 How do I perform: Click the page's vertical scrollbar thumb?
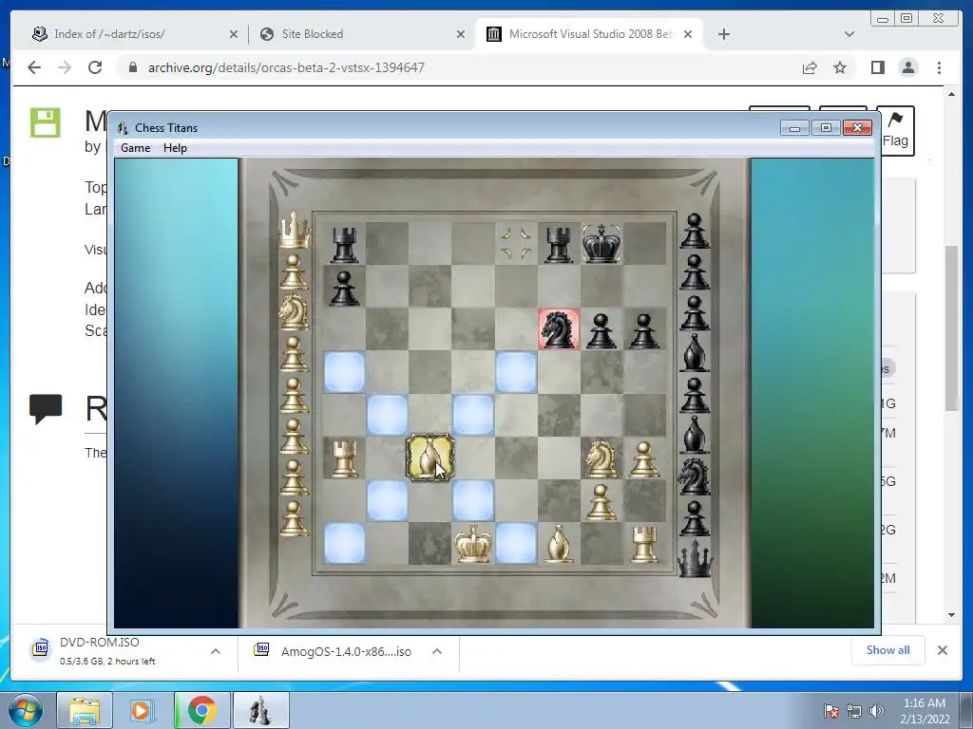(x=951, y=327)
